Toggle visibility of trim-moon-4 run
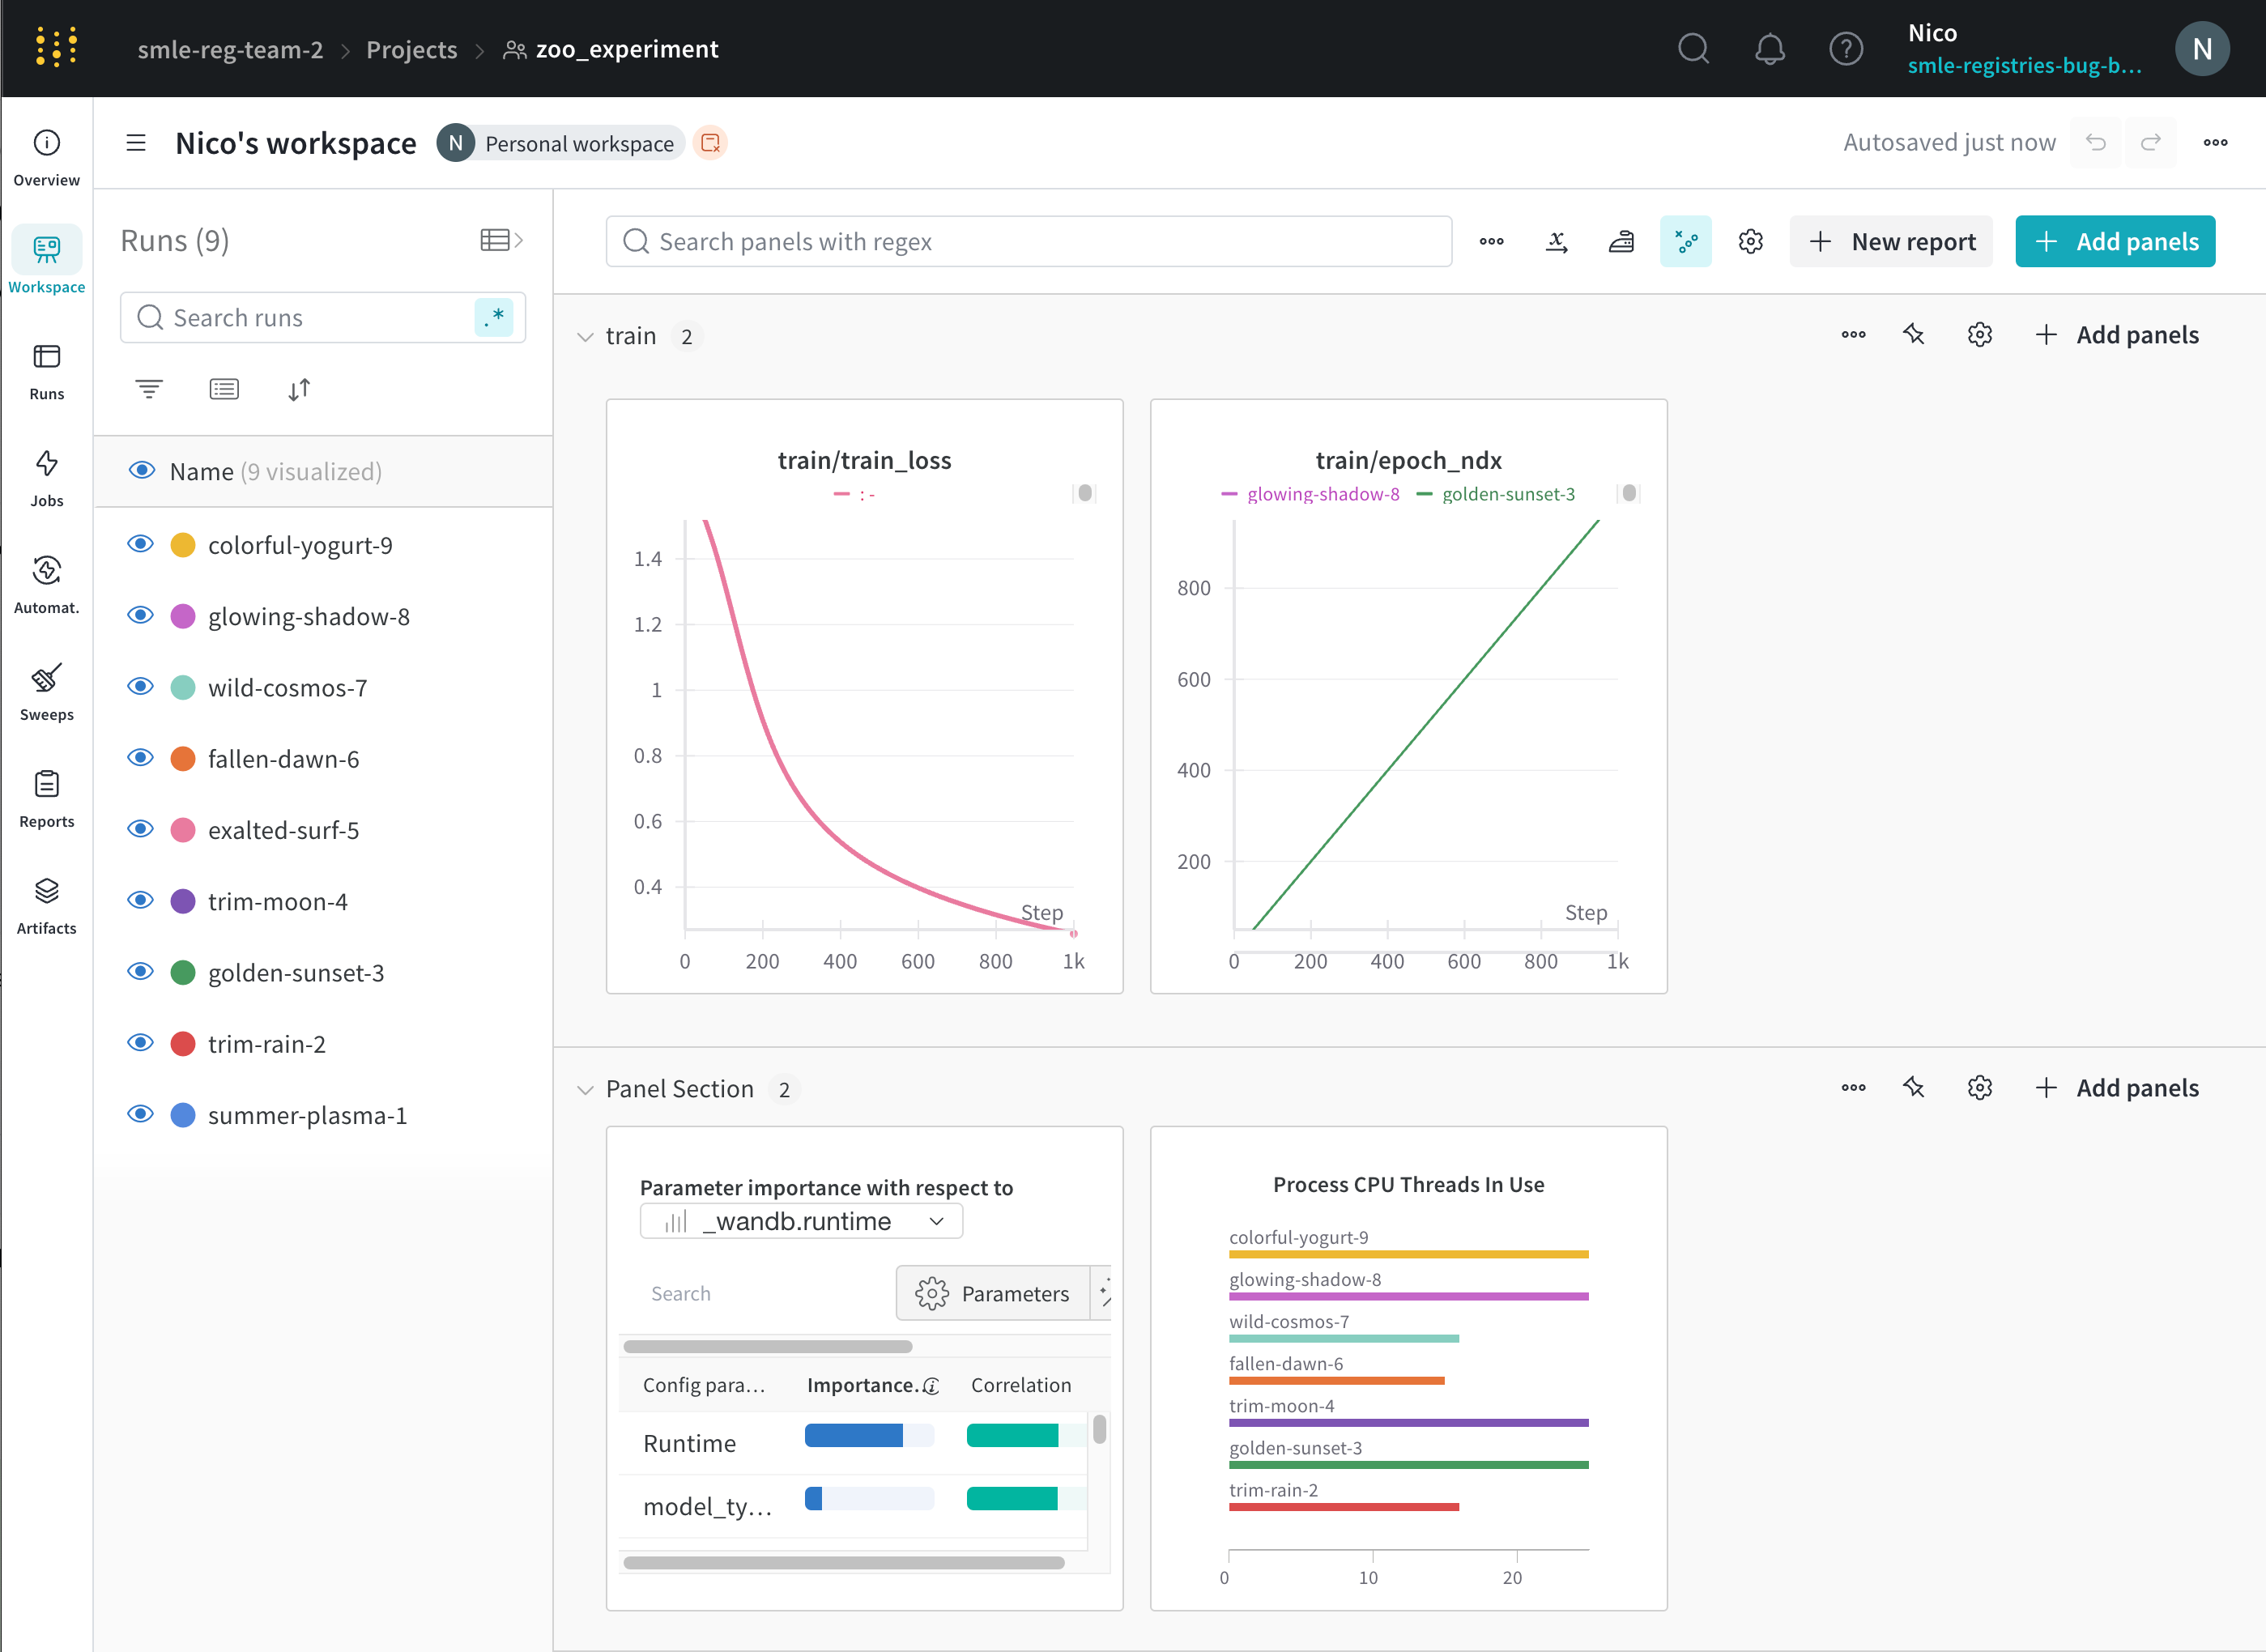2266x1652 pixels. (141, 900)
